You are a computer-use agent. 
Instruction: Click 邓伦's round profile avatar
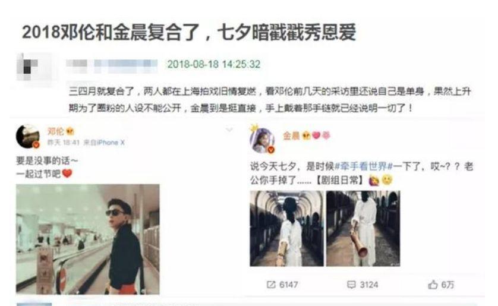[x=28, y=136]
